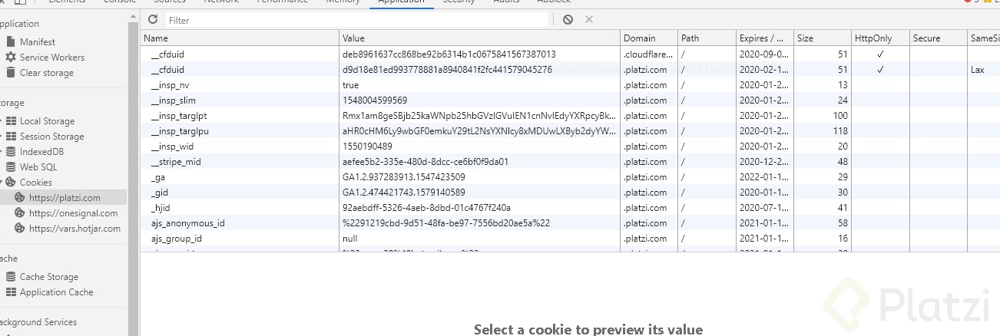Click the value 1550190489
The width and height of the screenshot is (1000, 336).
[367, 147]
